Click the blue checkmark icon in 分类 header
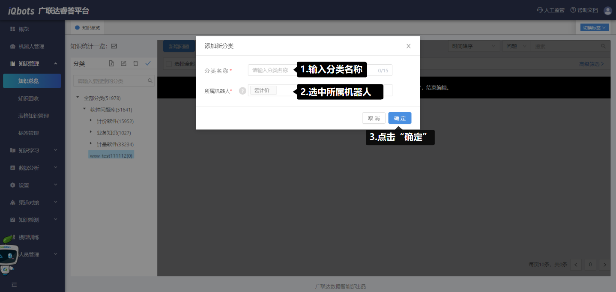 (x=148, y=63)
